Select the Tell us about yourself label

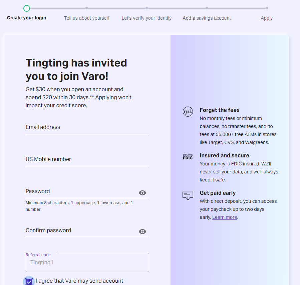[86, 18]
